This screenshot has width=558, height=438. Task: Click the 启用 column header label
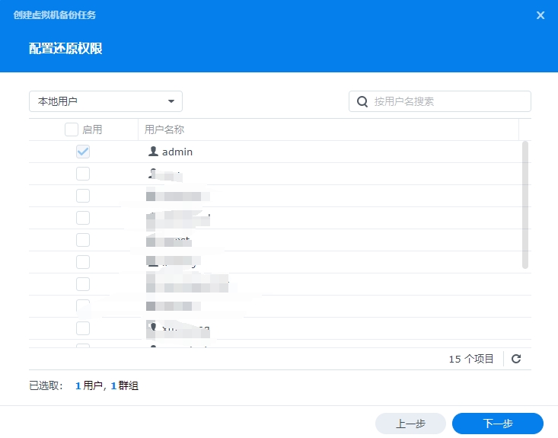(92, 129)
